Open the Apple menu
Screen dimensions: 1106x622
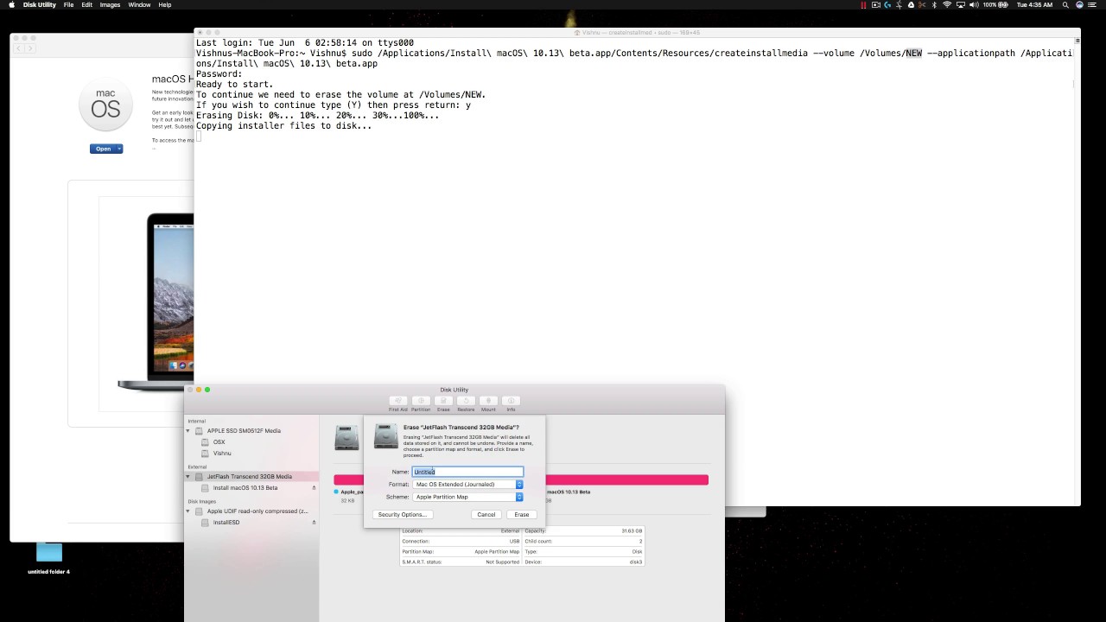point(11,5)
